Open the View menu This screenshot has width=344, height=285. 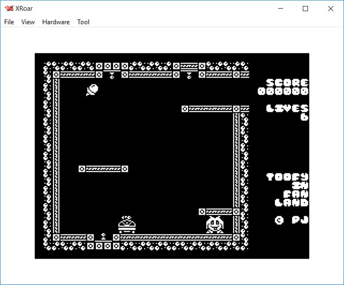pyautogui.click(x=28, y=22)
